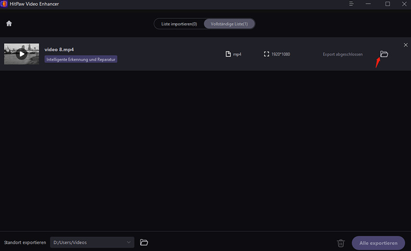
Task: Play the video 8.mp4 thumbnail preview
Action: click(x=21, y=54)
